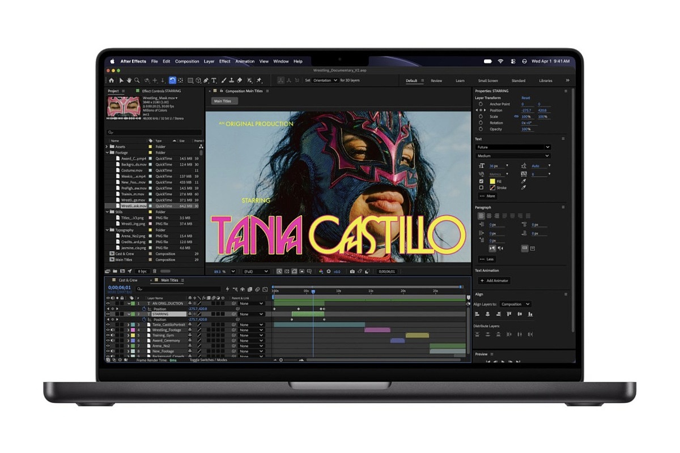The image size is (680, 453).
Task: Click the More button in Text section
Action: tap(487, 196)
